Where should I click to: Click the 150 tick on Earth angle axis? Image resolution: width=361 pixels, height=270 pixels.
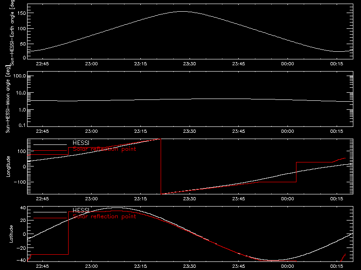pos(21,13)
